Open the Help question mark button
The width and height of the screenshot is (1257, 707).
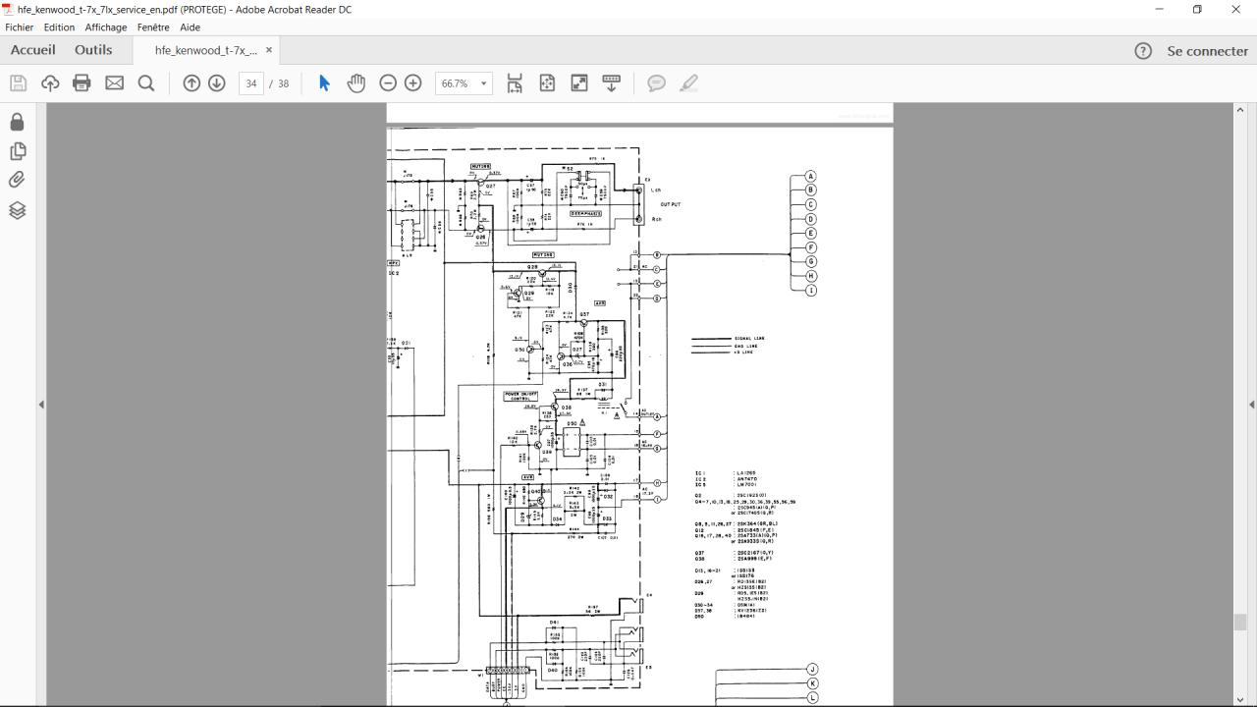[x=1143, y=51]
